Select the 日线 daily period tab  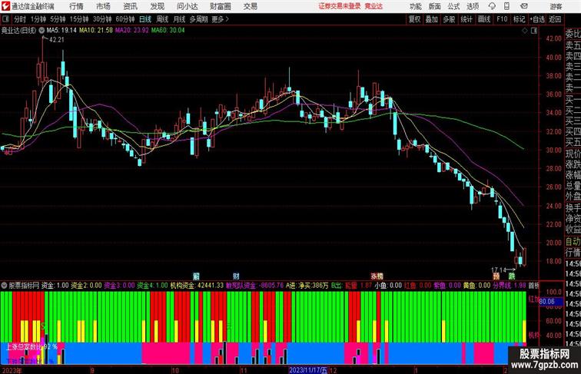coord(145,19)
